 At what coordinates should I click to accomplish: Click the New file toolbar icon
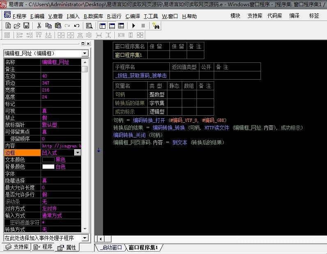pyautogui.click(x=8, y=25)
